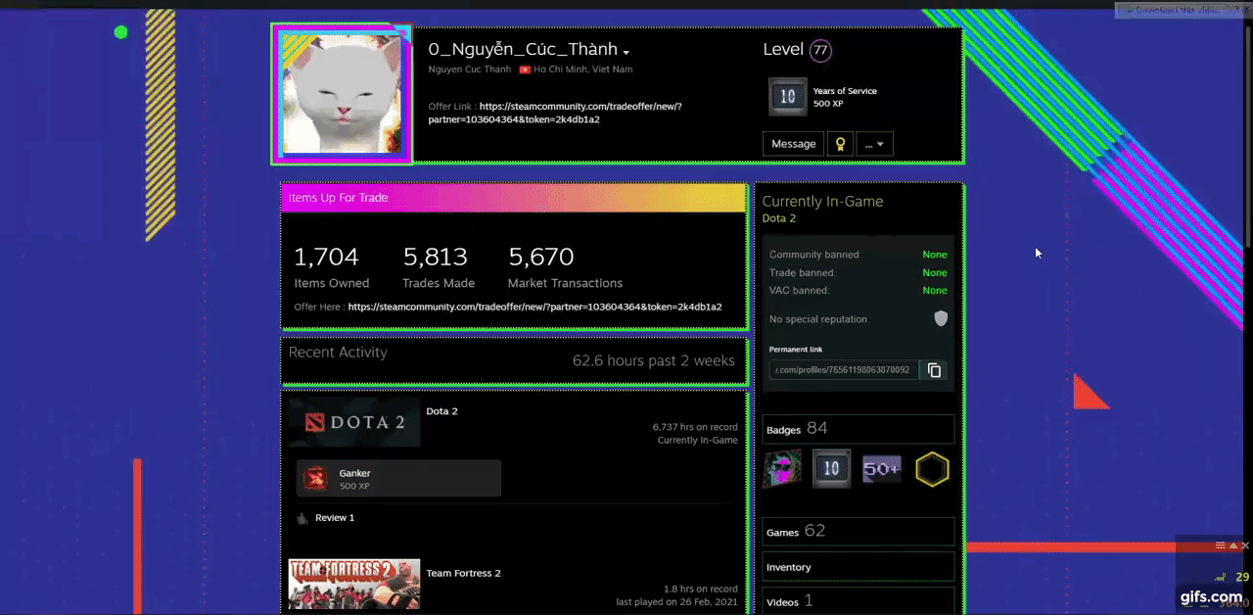Open the Team Fortress 2 thumbnail
This screenshot has height=615, width=1253.
pos(354,584)
